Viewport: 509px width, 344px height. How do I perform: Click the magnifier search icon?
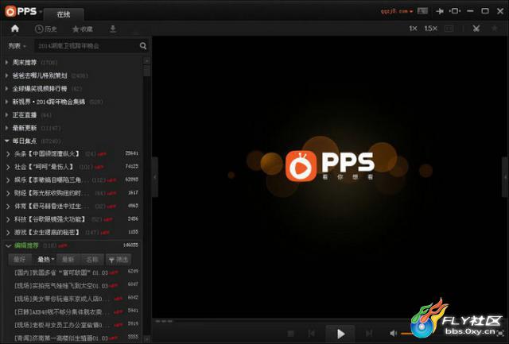143,46
